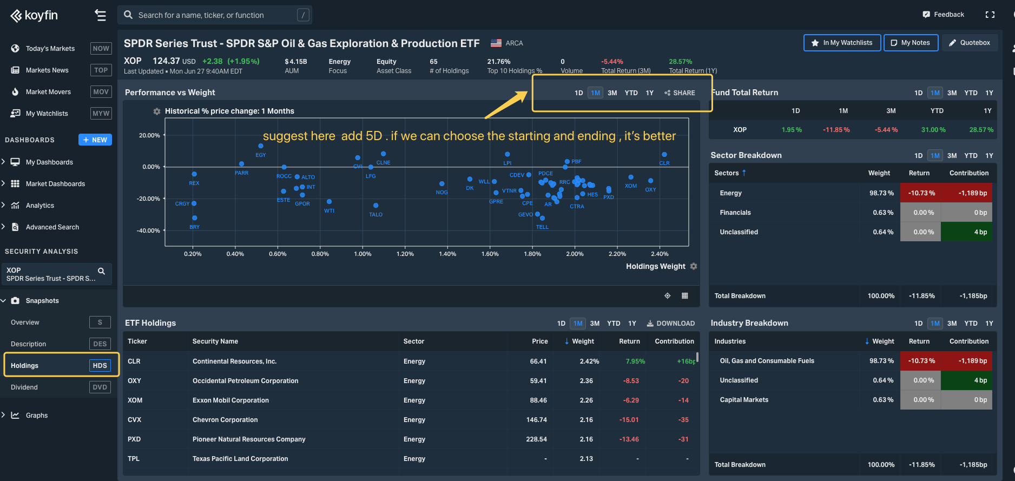Select 3M in Sector Breakdown
The image size is (1015, 481).
[952, 156]
